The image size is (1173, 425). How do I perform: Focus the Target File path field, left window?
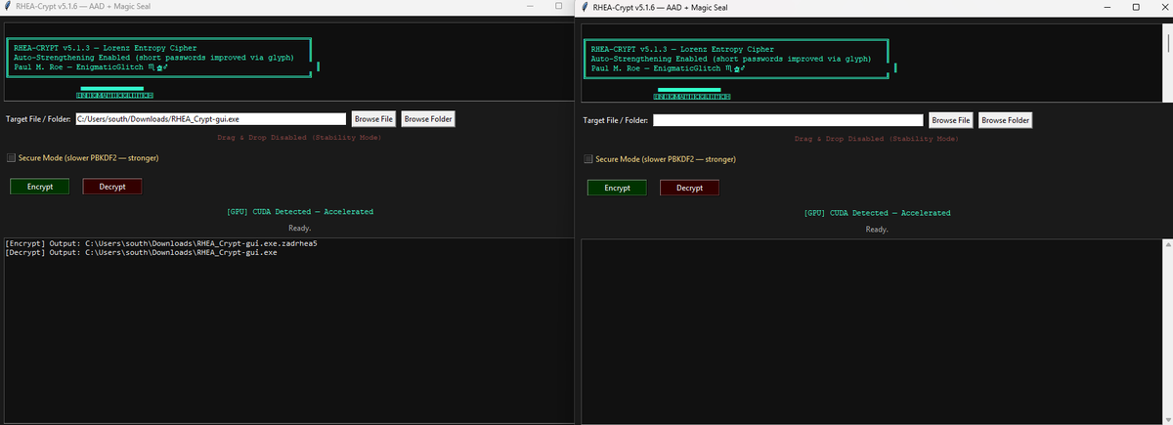tap(210, 119)
